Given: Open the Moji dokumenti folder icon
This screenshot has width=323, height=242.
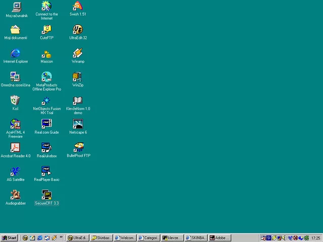Looking at the screenshot, I should tap(16, 30).
